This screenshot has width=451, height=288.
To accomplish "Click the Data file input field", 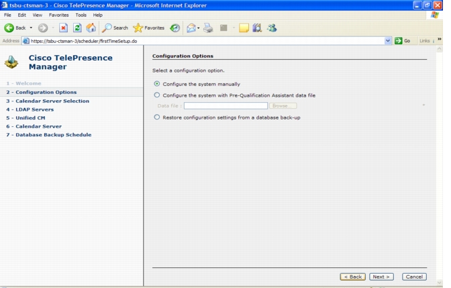I will (225, 106).
